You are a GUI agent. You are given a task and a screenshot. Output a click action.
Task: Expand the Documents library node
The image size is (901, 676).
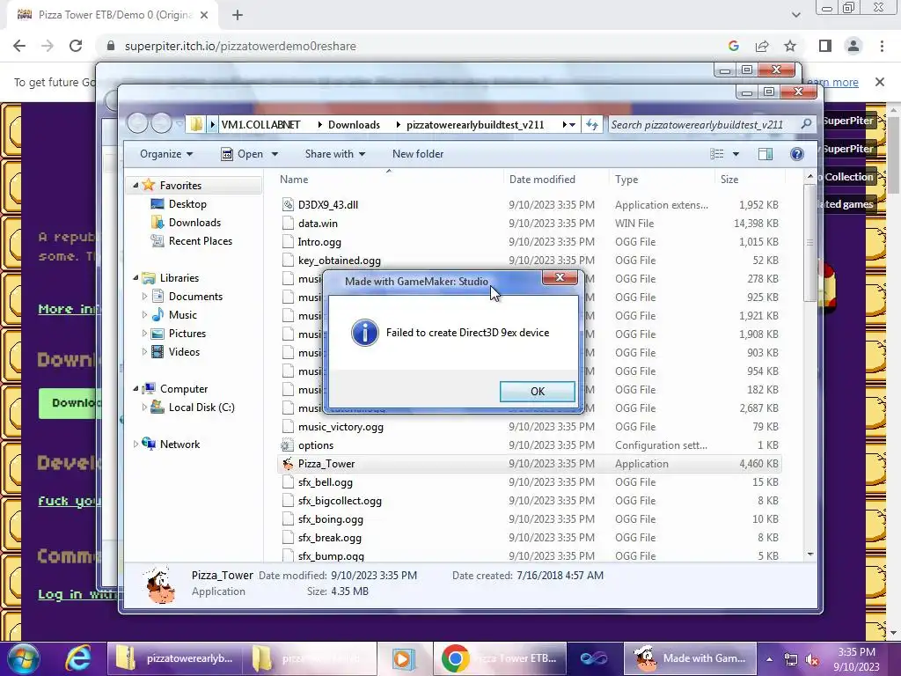click(144, 297)
